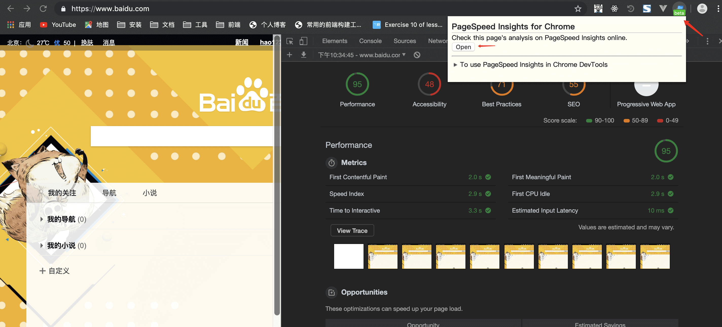Toggle the device toolbar in DevTools
722x327 pixels.
point(303,41)
